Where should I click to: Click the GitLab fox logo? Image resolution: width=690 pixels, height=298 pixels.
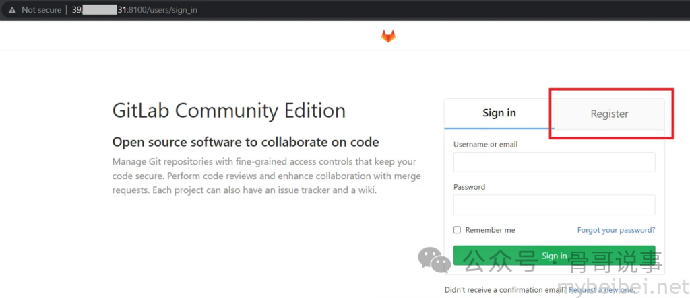click(388, 36)
